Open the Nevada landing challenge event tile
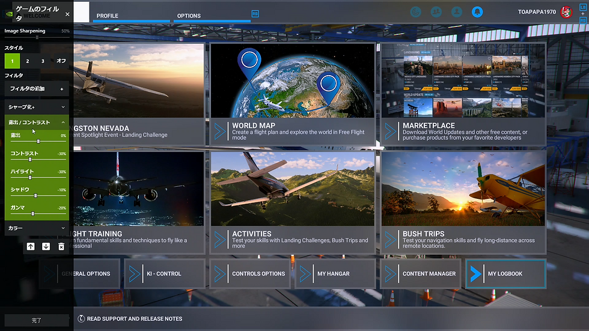This screenshot has width=589, height=331. coord(139,94)
